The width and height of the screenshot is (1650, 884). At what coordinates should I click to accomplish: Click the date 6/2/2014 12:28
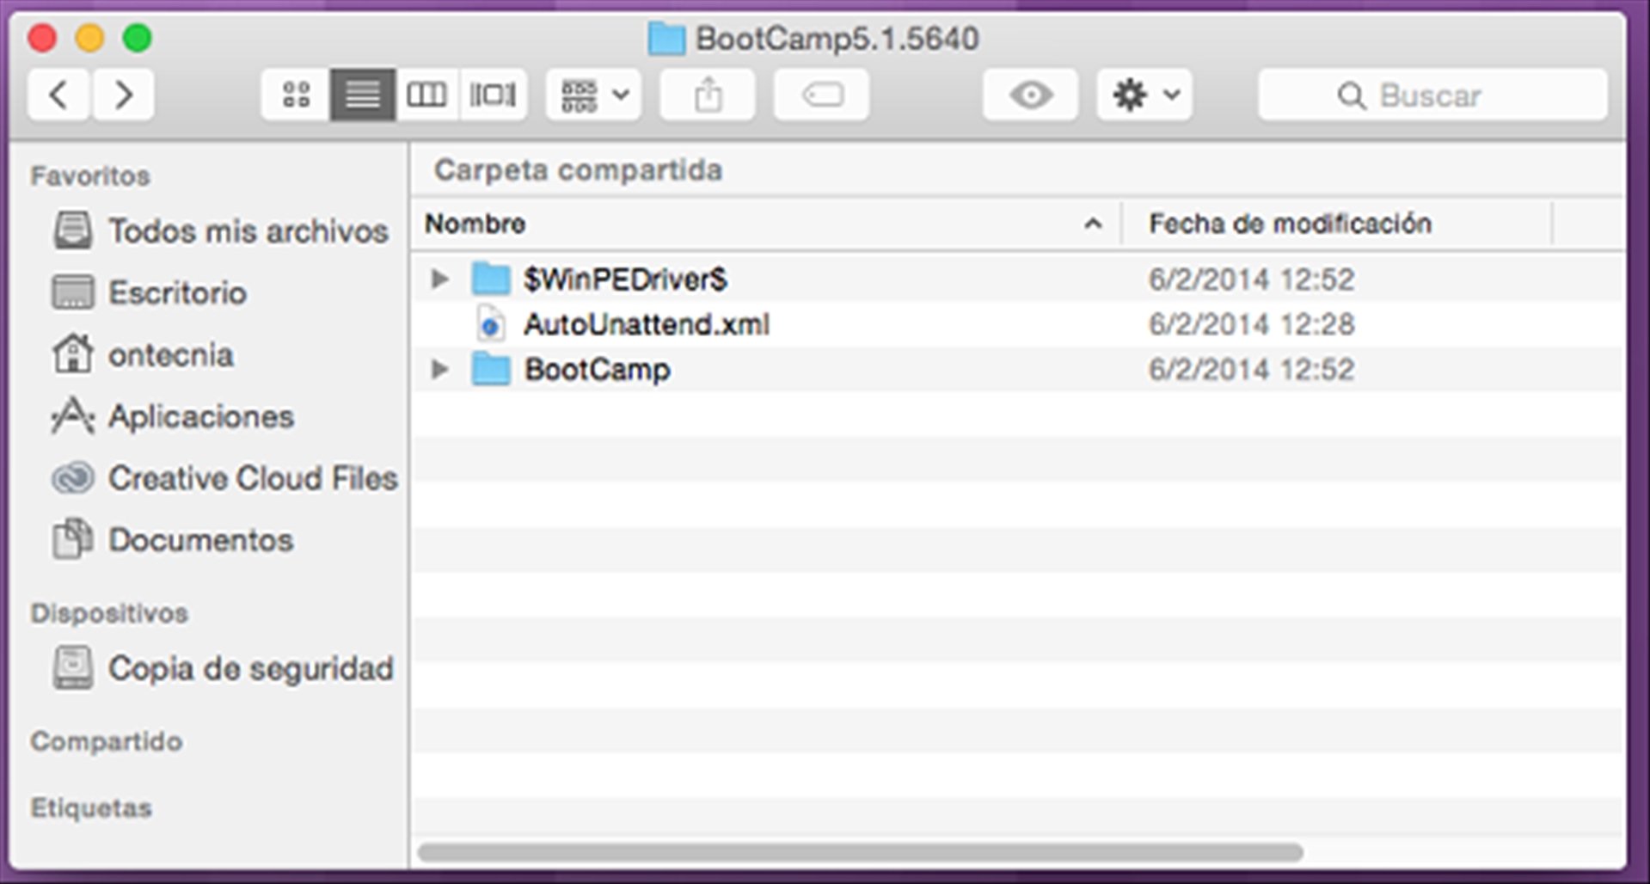pos(1251,324)
